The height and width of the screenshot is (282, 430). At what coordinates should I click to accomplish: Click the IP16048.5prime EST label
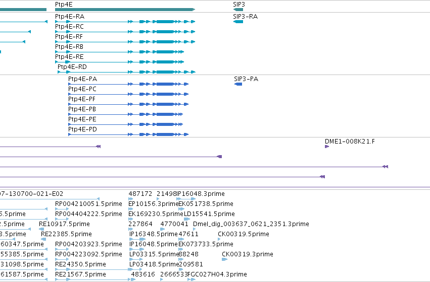(x=154, y=244)
